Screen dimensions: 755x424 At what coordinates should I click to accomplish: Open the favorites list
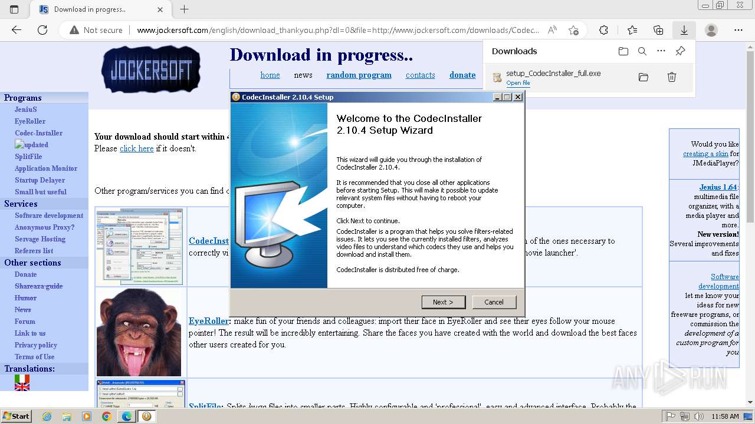coord(632,30)
